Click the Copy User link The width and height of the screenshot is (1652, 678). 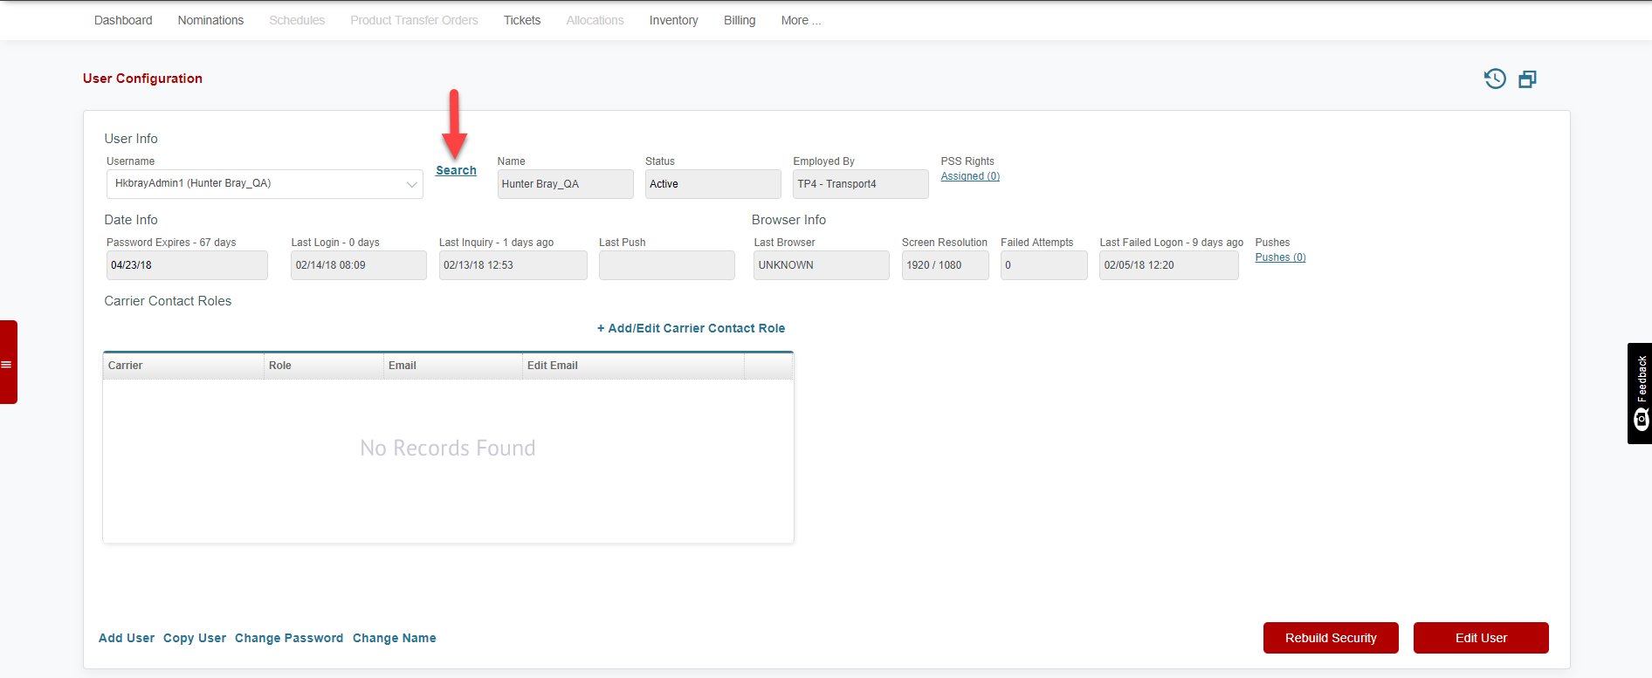pos(194,638)
